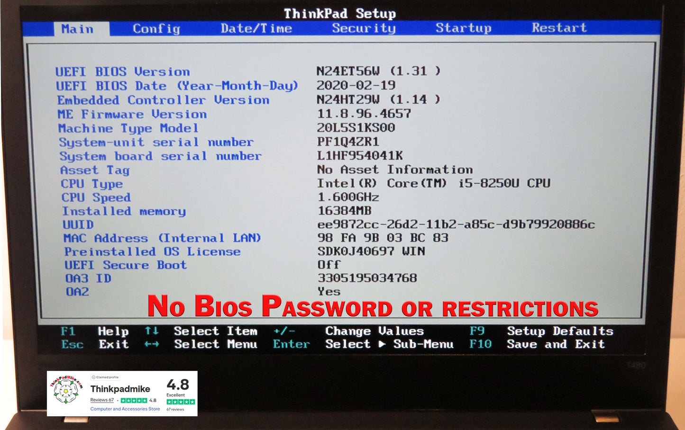Screen dimensions: 685x430
Task: Click the green five-star rating under Excellent
Action: 181,402
